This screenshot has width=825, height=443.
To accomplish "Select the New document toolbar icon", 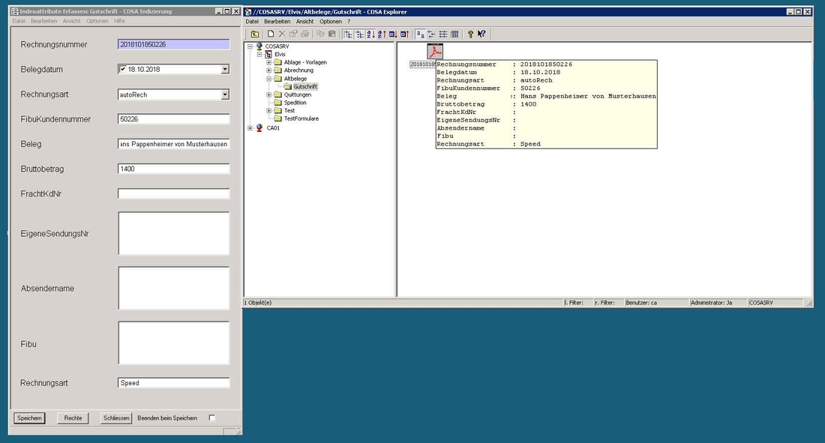I will (x=271, y=34).
